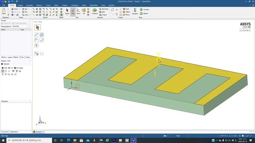The width and height of the screenshot is (255, 143).
Task: Toggle the first highlighted Pull option icon
Action: 3,71
